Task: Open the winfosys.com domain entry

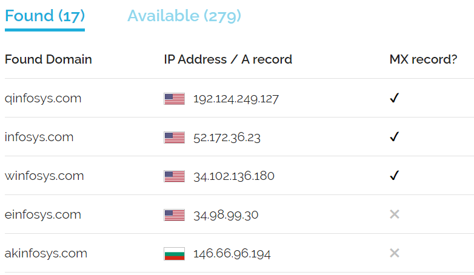Action: click(44, 176)
